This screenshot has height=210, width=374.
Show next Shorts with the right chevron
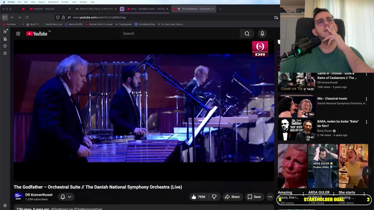pos(367,171)
